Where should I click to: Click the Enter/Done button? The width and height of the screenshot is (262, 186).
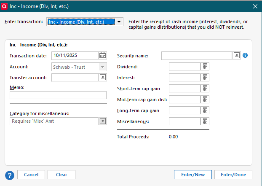coord(233,175)
